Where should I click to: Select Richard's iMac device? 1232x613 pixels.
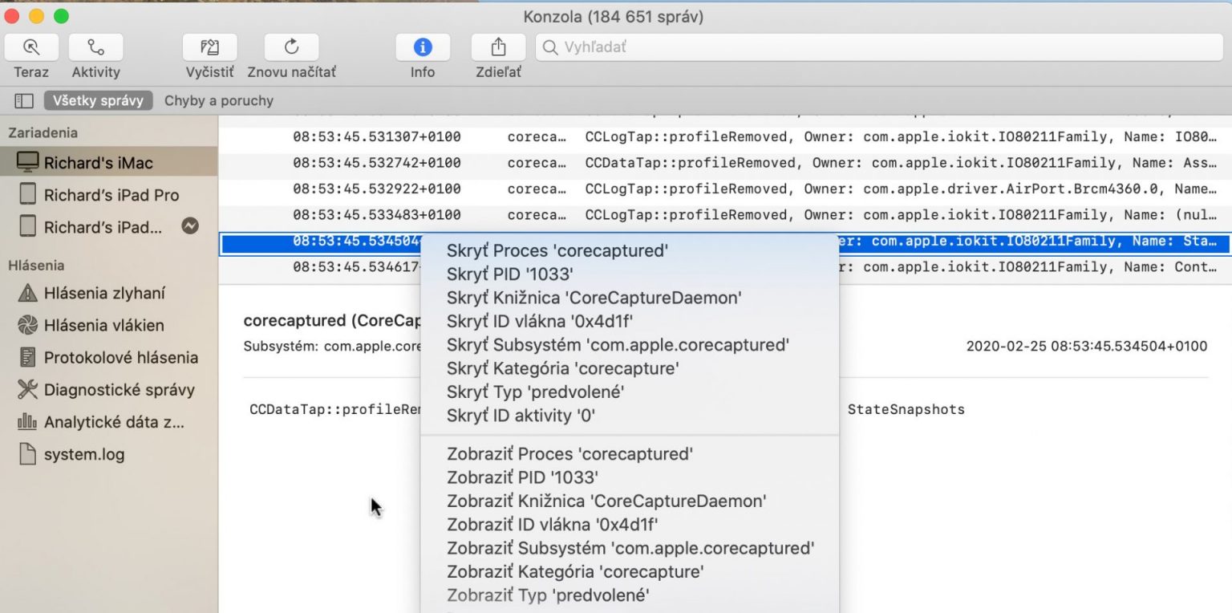(108, 163)
